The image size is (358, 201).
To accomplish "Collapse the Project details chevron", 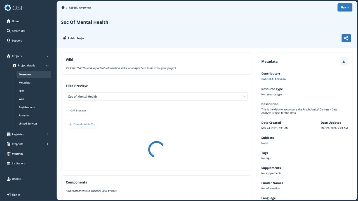I will coord(47,66).
